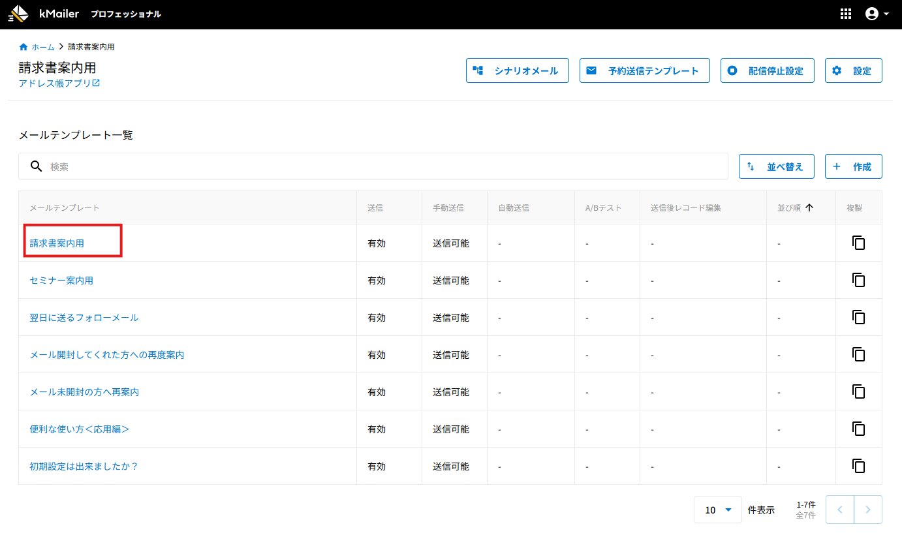Click copy icon for 翌日に送るフォローメール
902x535 pixels.
pos(858,317)
